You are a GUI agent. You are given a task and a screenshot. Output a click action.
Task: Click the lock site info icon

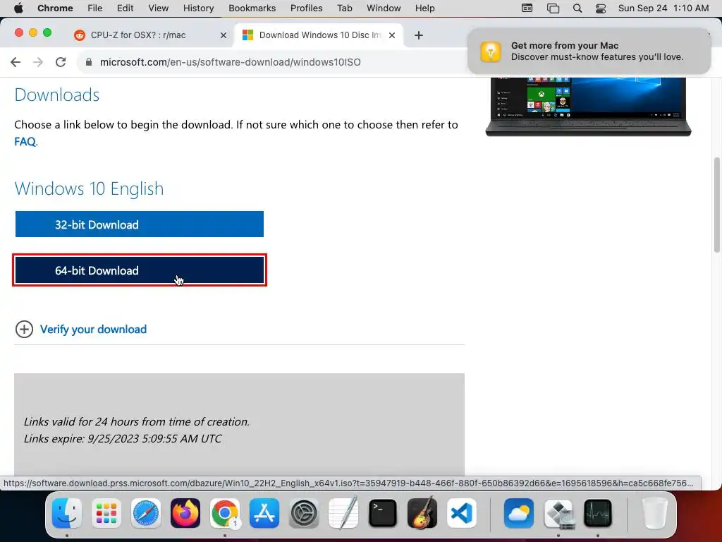click(89, 62)
